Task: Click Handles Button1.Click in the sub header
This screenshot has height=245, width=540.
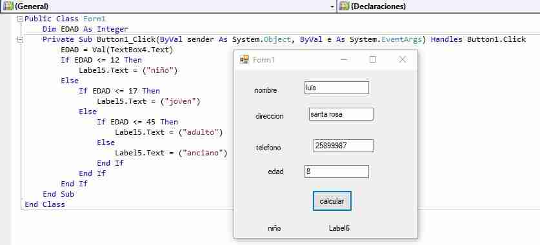Action: pos(478,39)
